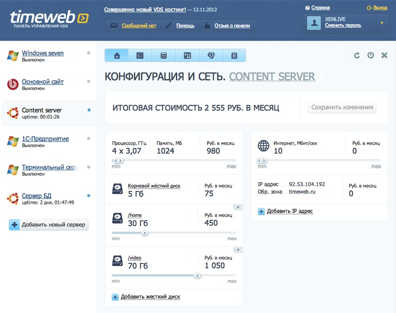The height and width of the screenshot is (313, 396).
Task: Open the backup archive tab icon
Action: point(188,55)
